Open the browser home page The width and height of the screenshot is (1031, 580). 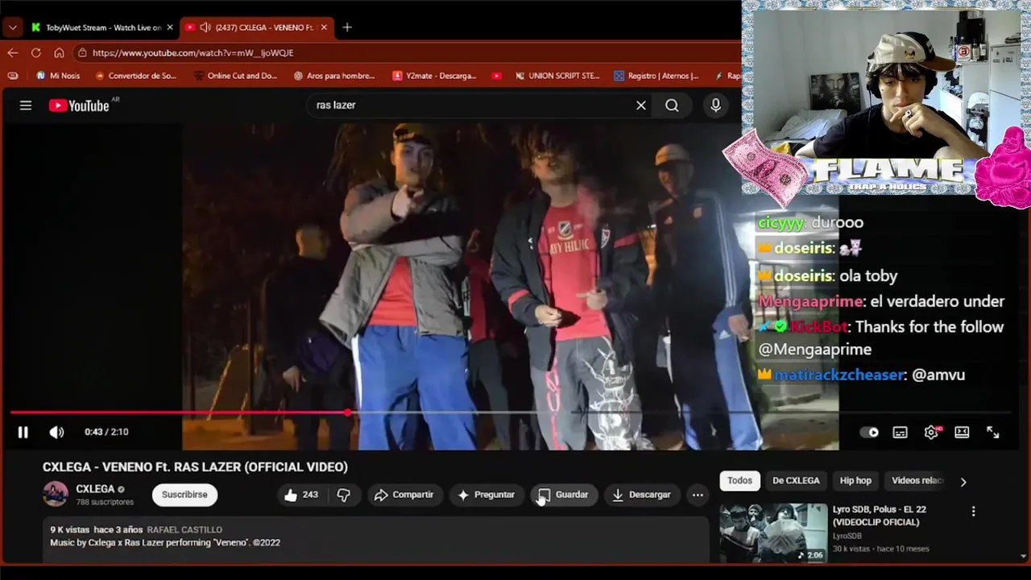(59, 52)
